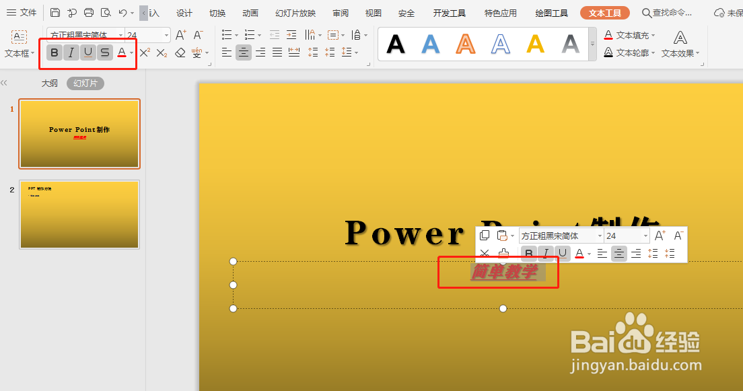Click the Text Box icon in the ribbon
Image resolution: width=743 pixels, height=391 pixels.
click(x=19, y=36)
